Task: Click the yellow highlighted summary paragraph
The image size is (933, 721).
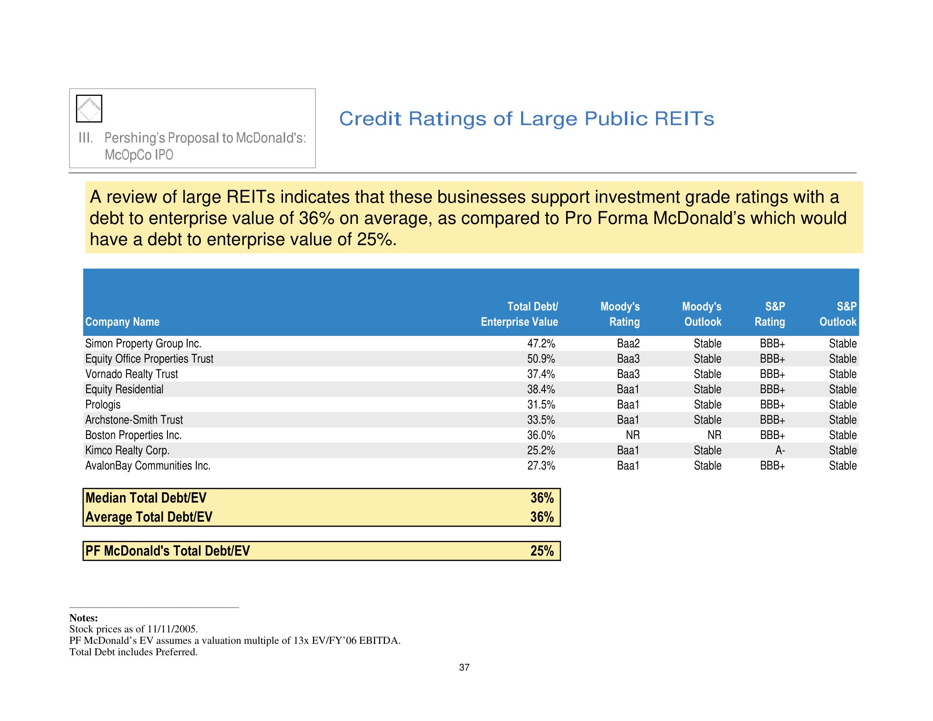Action: pyautogui.click(x=474, y=218)
